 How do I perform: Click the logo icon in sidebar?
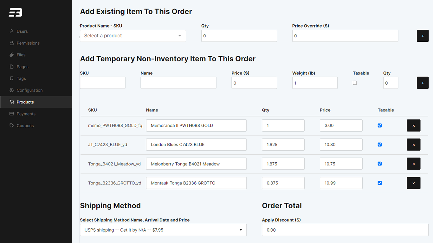point(15,13)
